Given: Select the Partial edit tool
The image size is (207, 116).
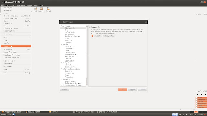Looking at the screenshot, I should 48,10.
